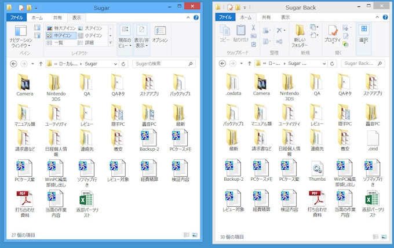This screenshot has width=394, height=248.
Task: Expand the layout gallery in Sugar ribbon
Action: [x=110, y=43]
